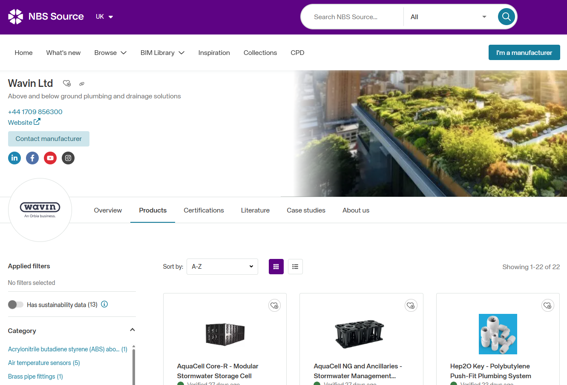Open Collections page
This screenshot has width=567, height=385.
(260, 53)
